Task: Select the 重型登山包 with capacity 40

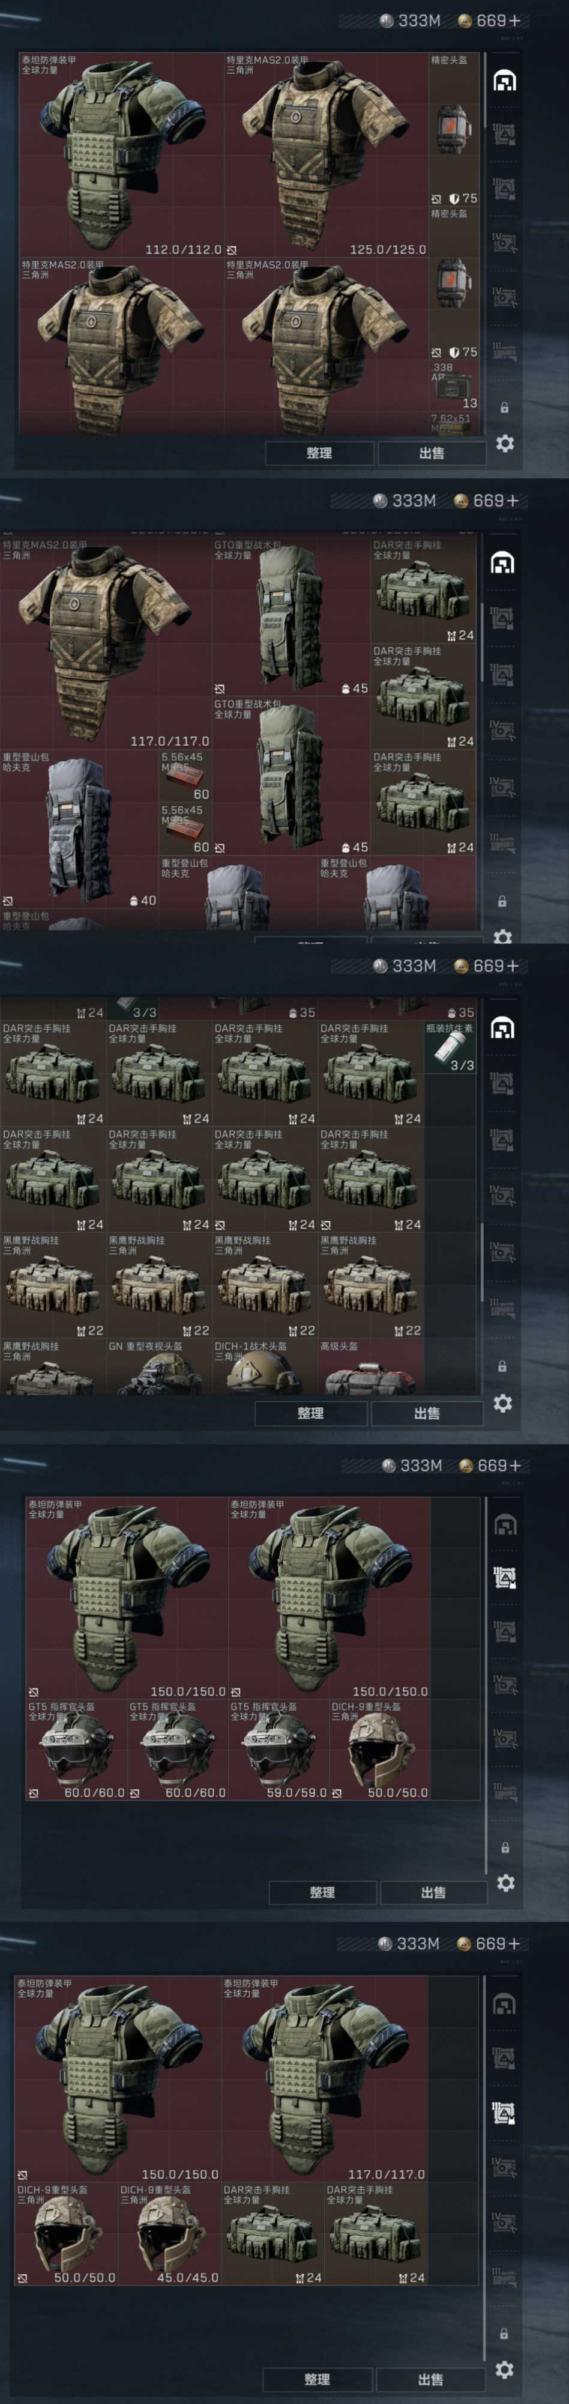Action: tap(79, 830)
